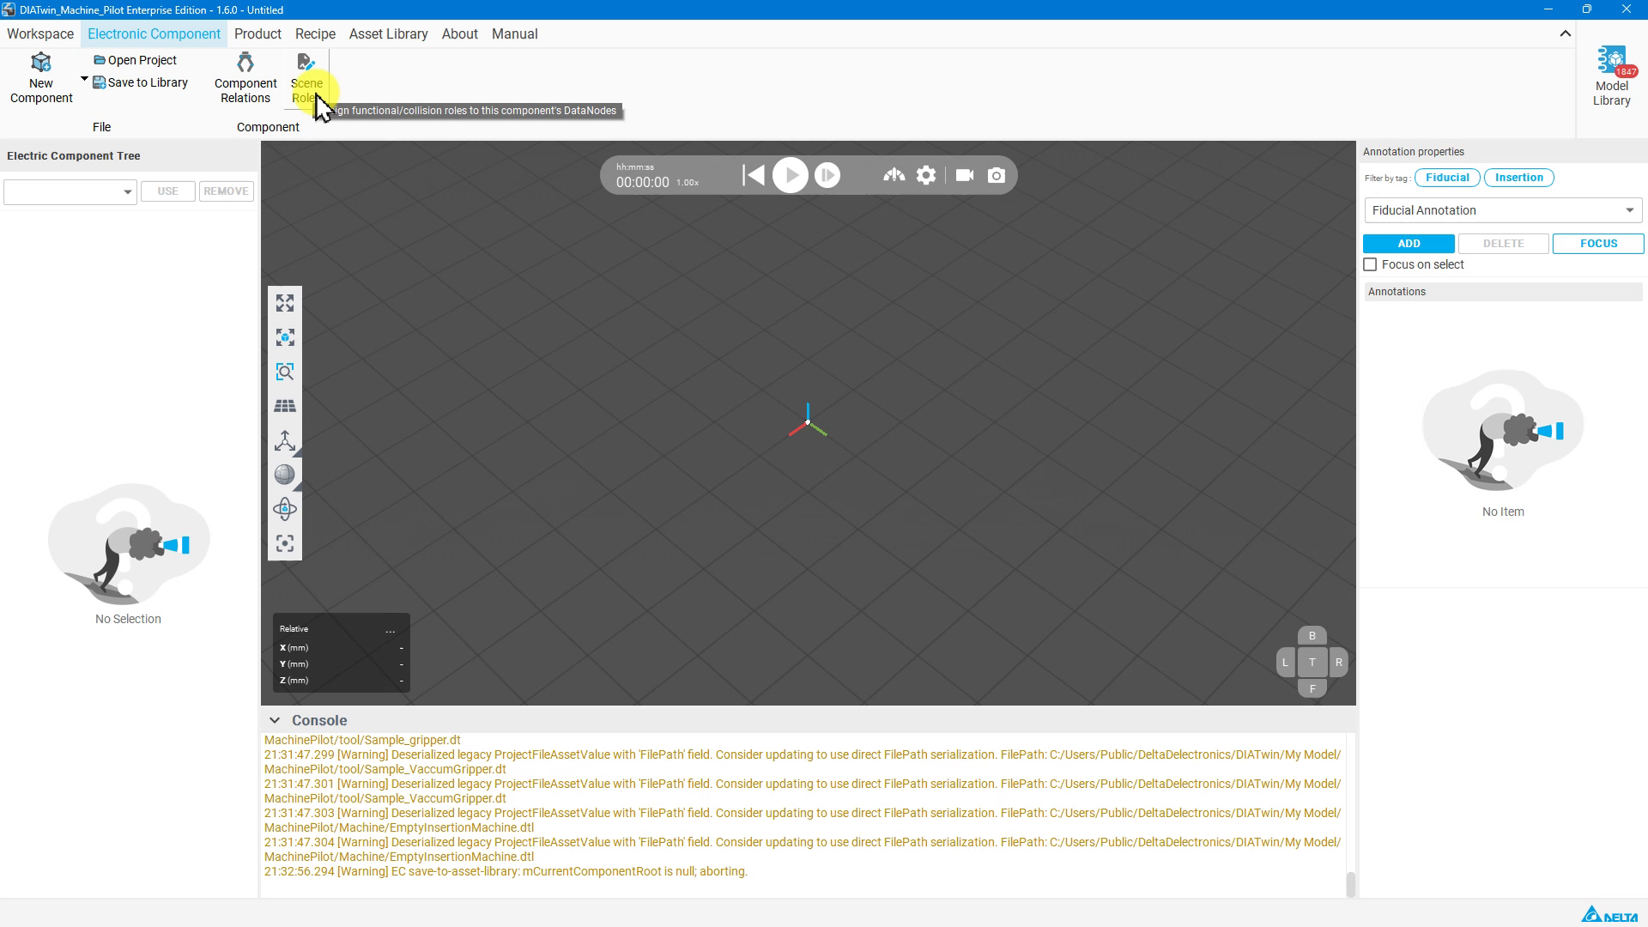Image resolution: width=1648 pixels, height=927 pixels.
Task: Click the Console output scrollbar
Action: (1350, 884)
